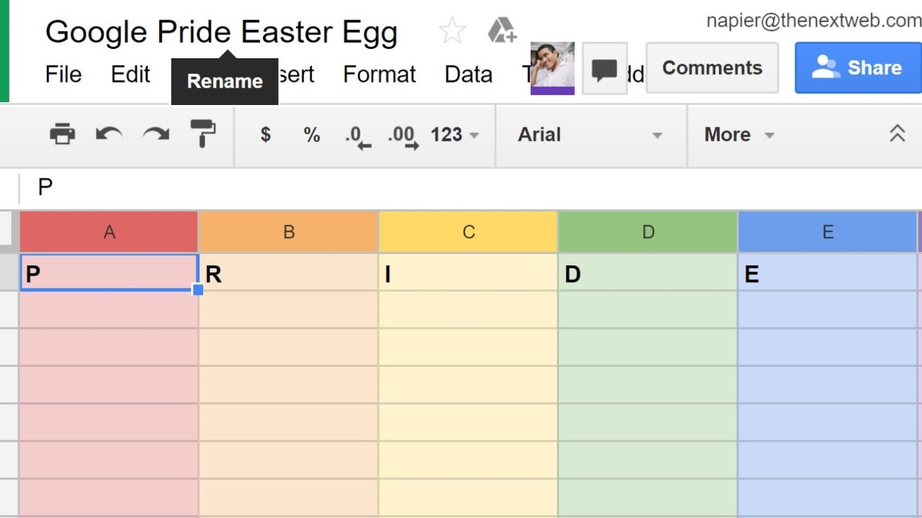Format as currency with dollar icon
The height and width of the screenshot is (518, 922).
pyautogui.click(x=266, y=135)
